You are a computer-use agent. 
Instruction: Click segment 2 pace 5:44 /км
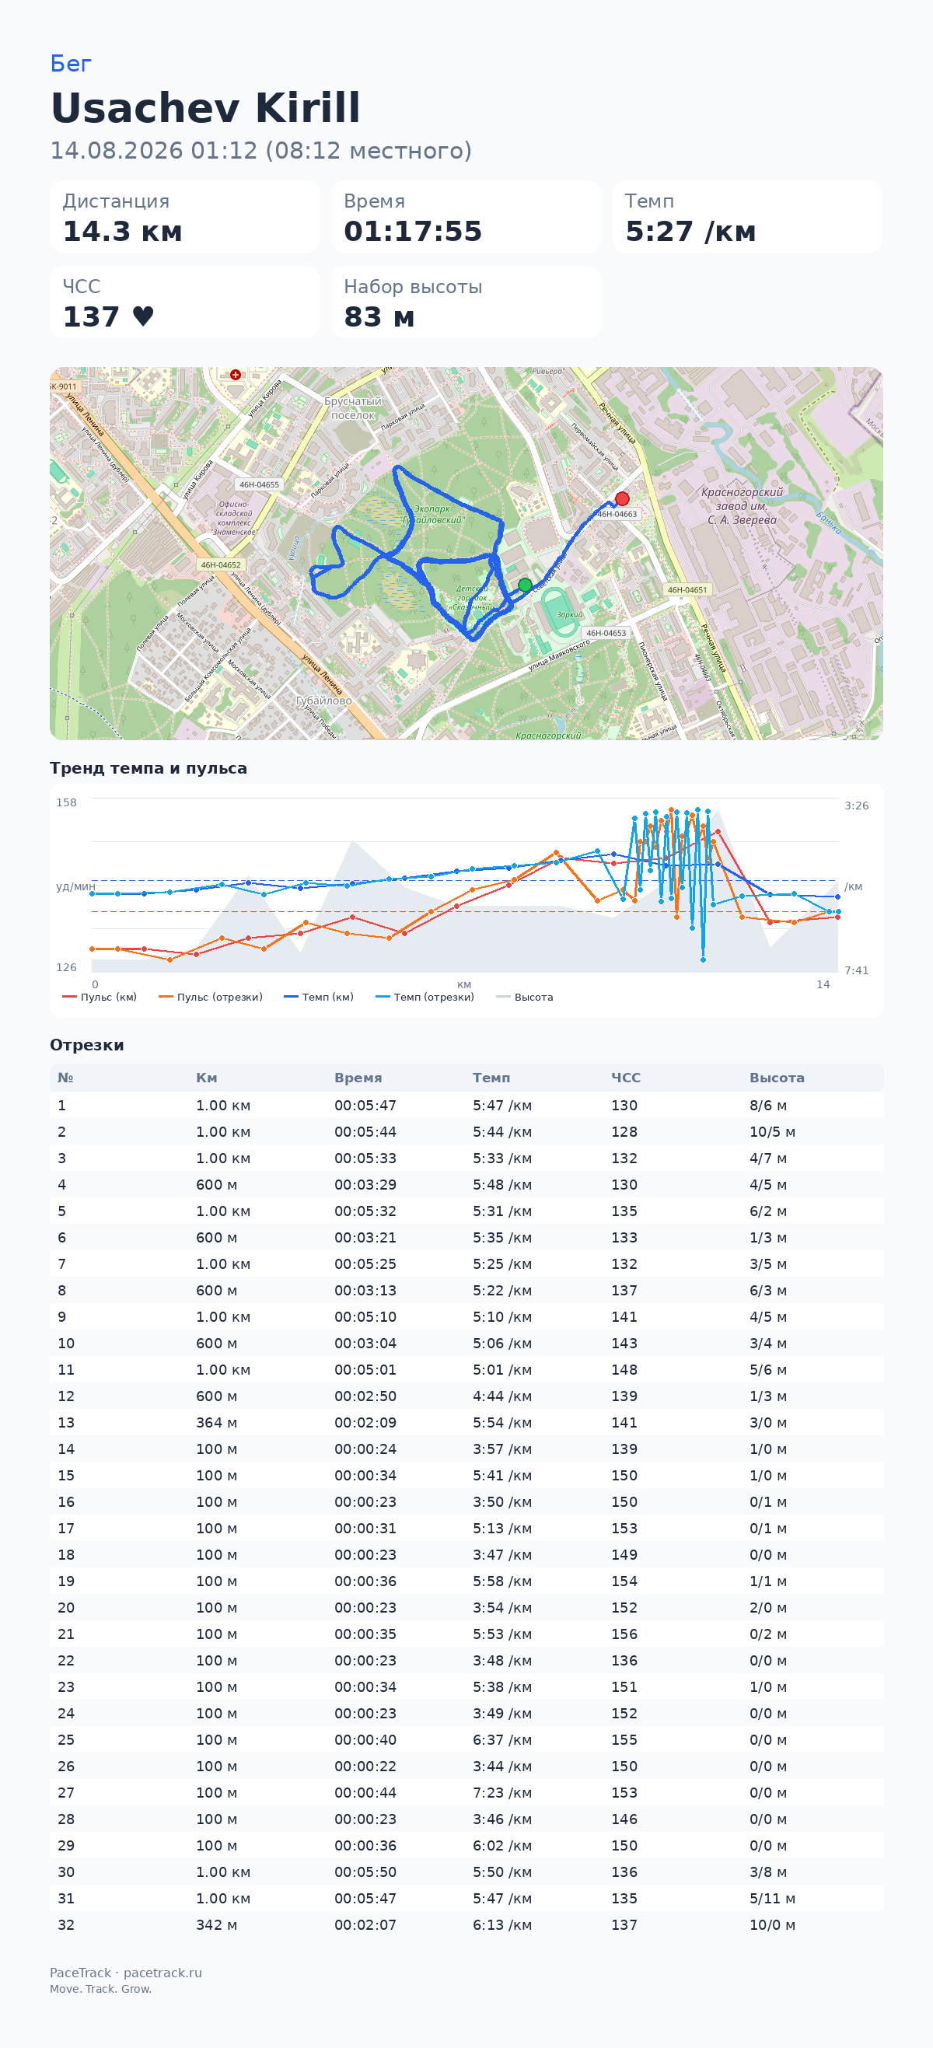tap(502, 1131)
